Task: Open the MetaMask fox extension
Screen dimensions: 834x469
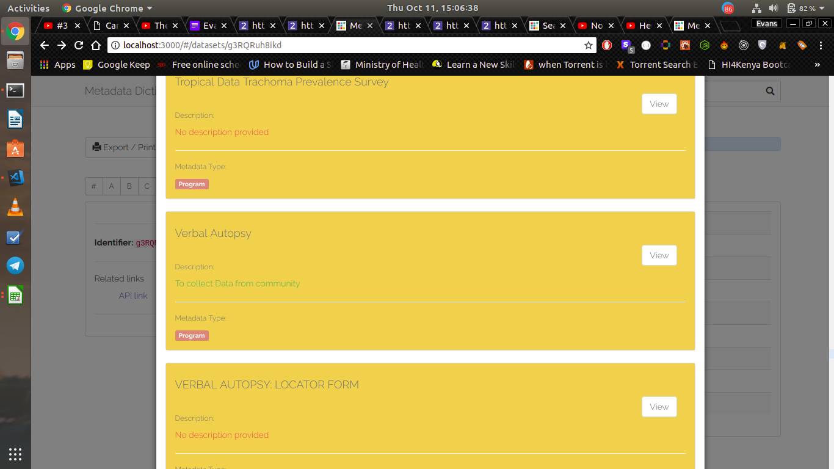Action: [782, 45]
